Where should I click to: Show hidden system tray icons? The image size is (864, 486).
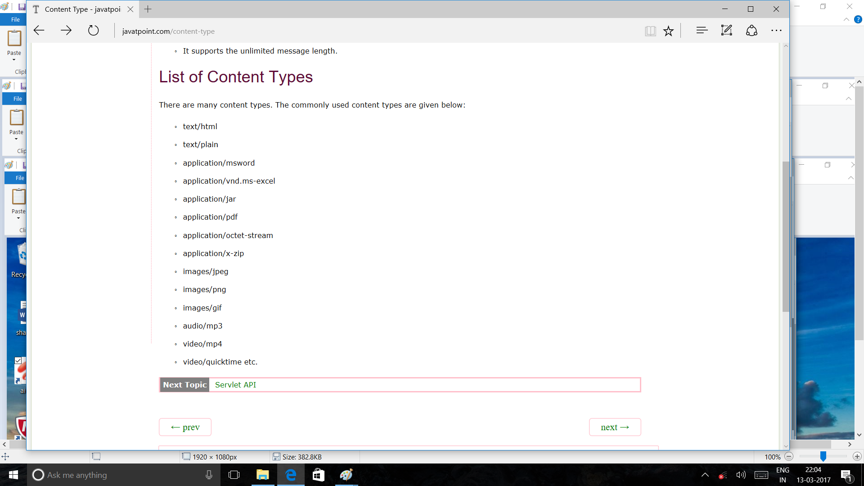click(705, 475)
